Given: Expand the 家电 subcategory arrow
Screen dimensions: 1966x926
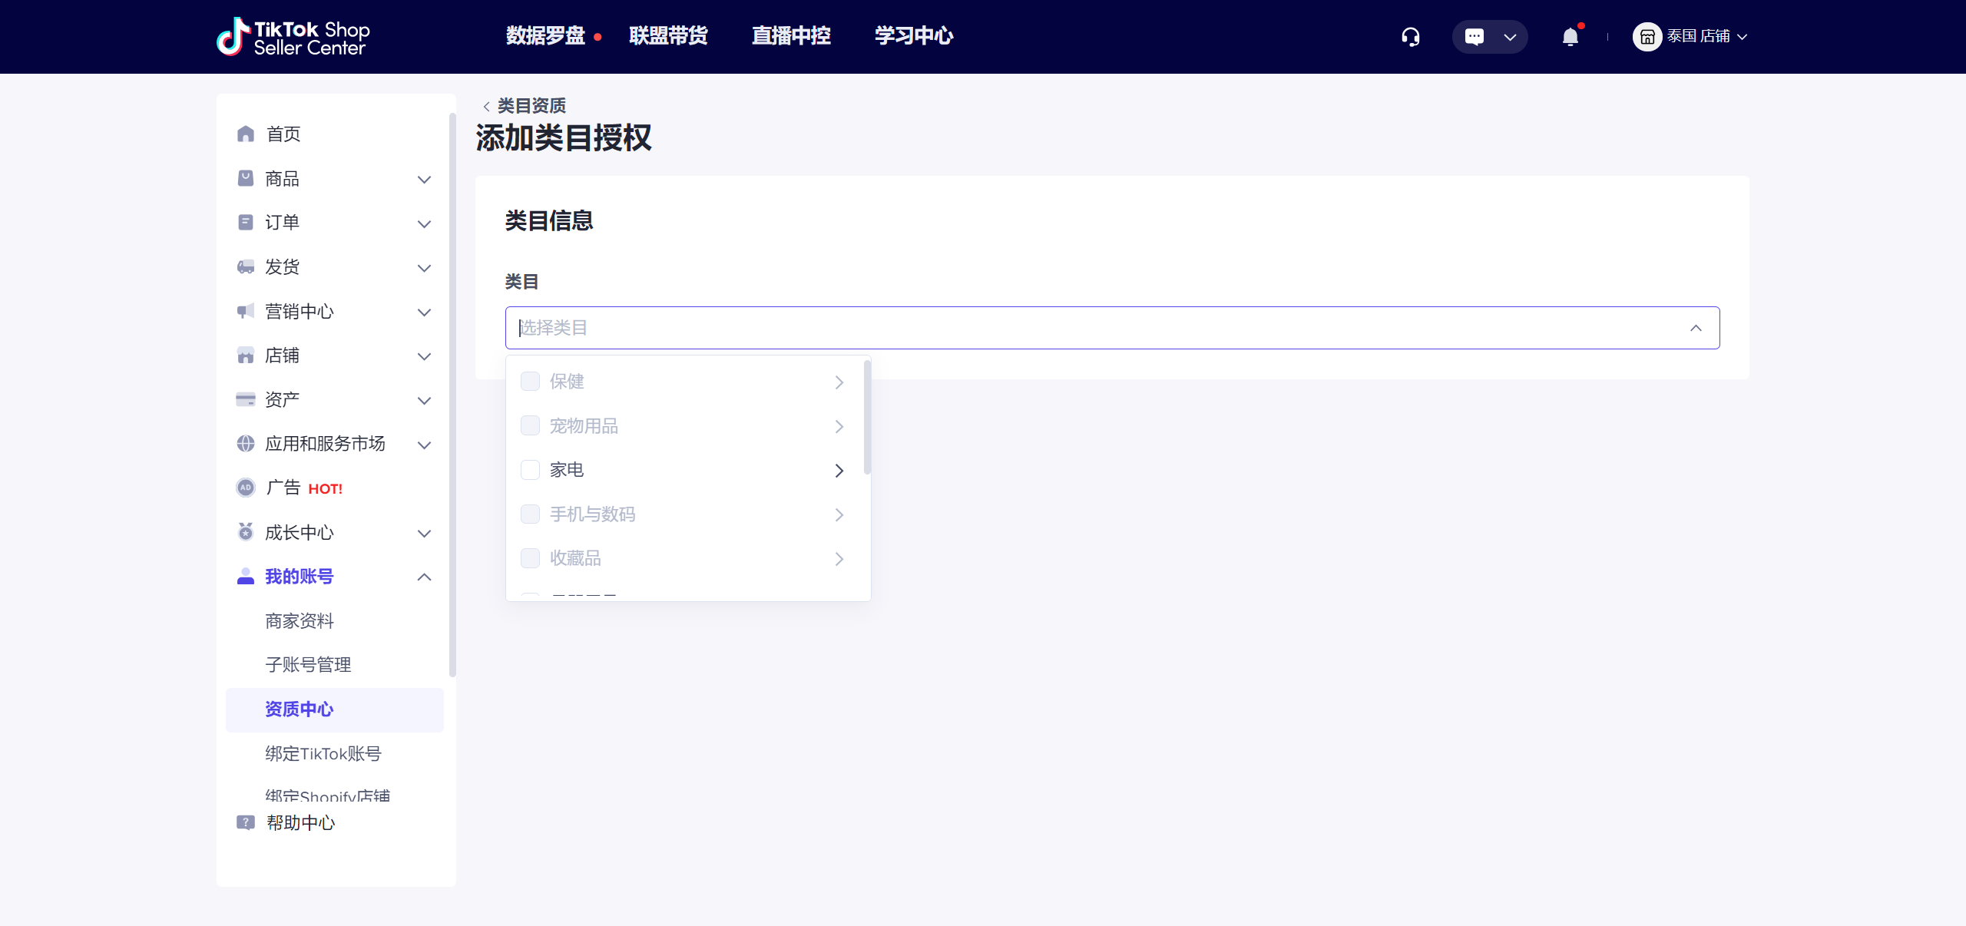Looking at the screenshot, I should [839, 471].
